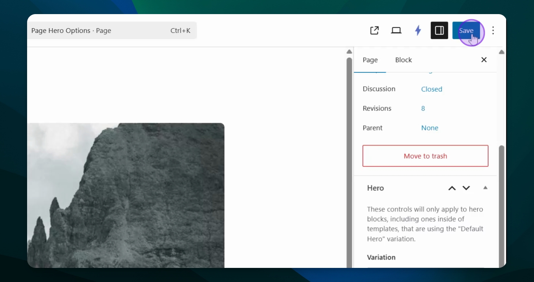This screenshot has height=282, width=534.
Task: Open the Discussion setting showing Closed
Action: coord(432,89)
